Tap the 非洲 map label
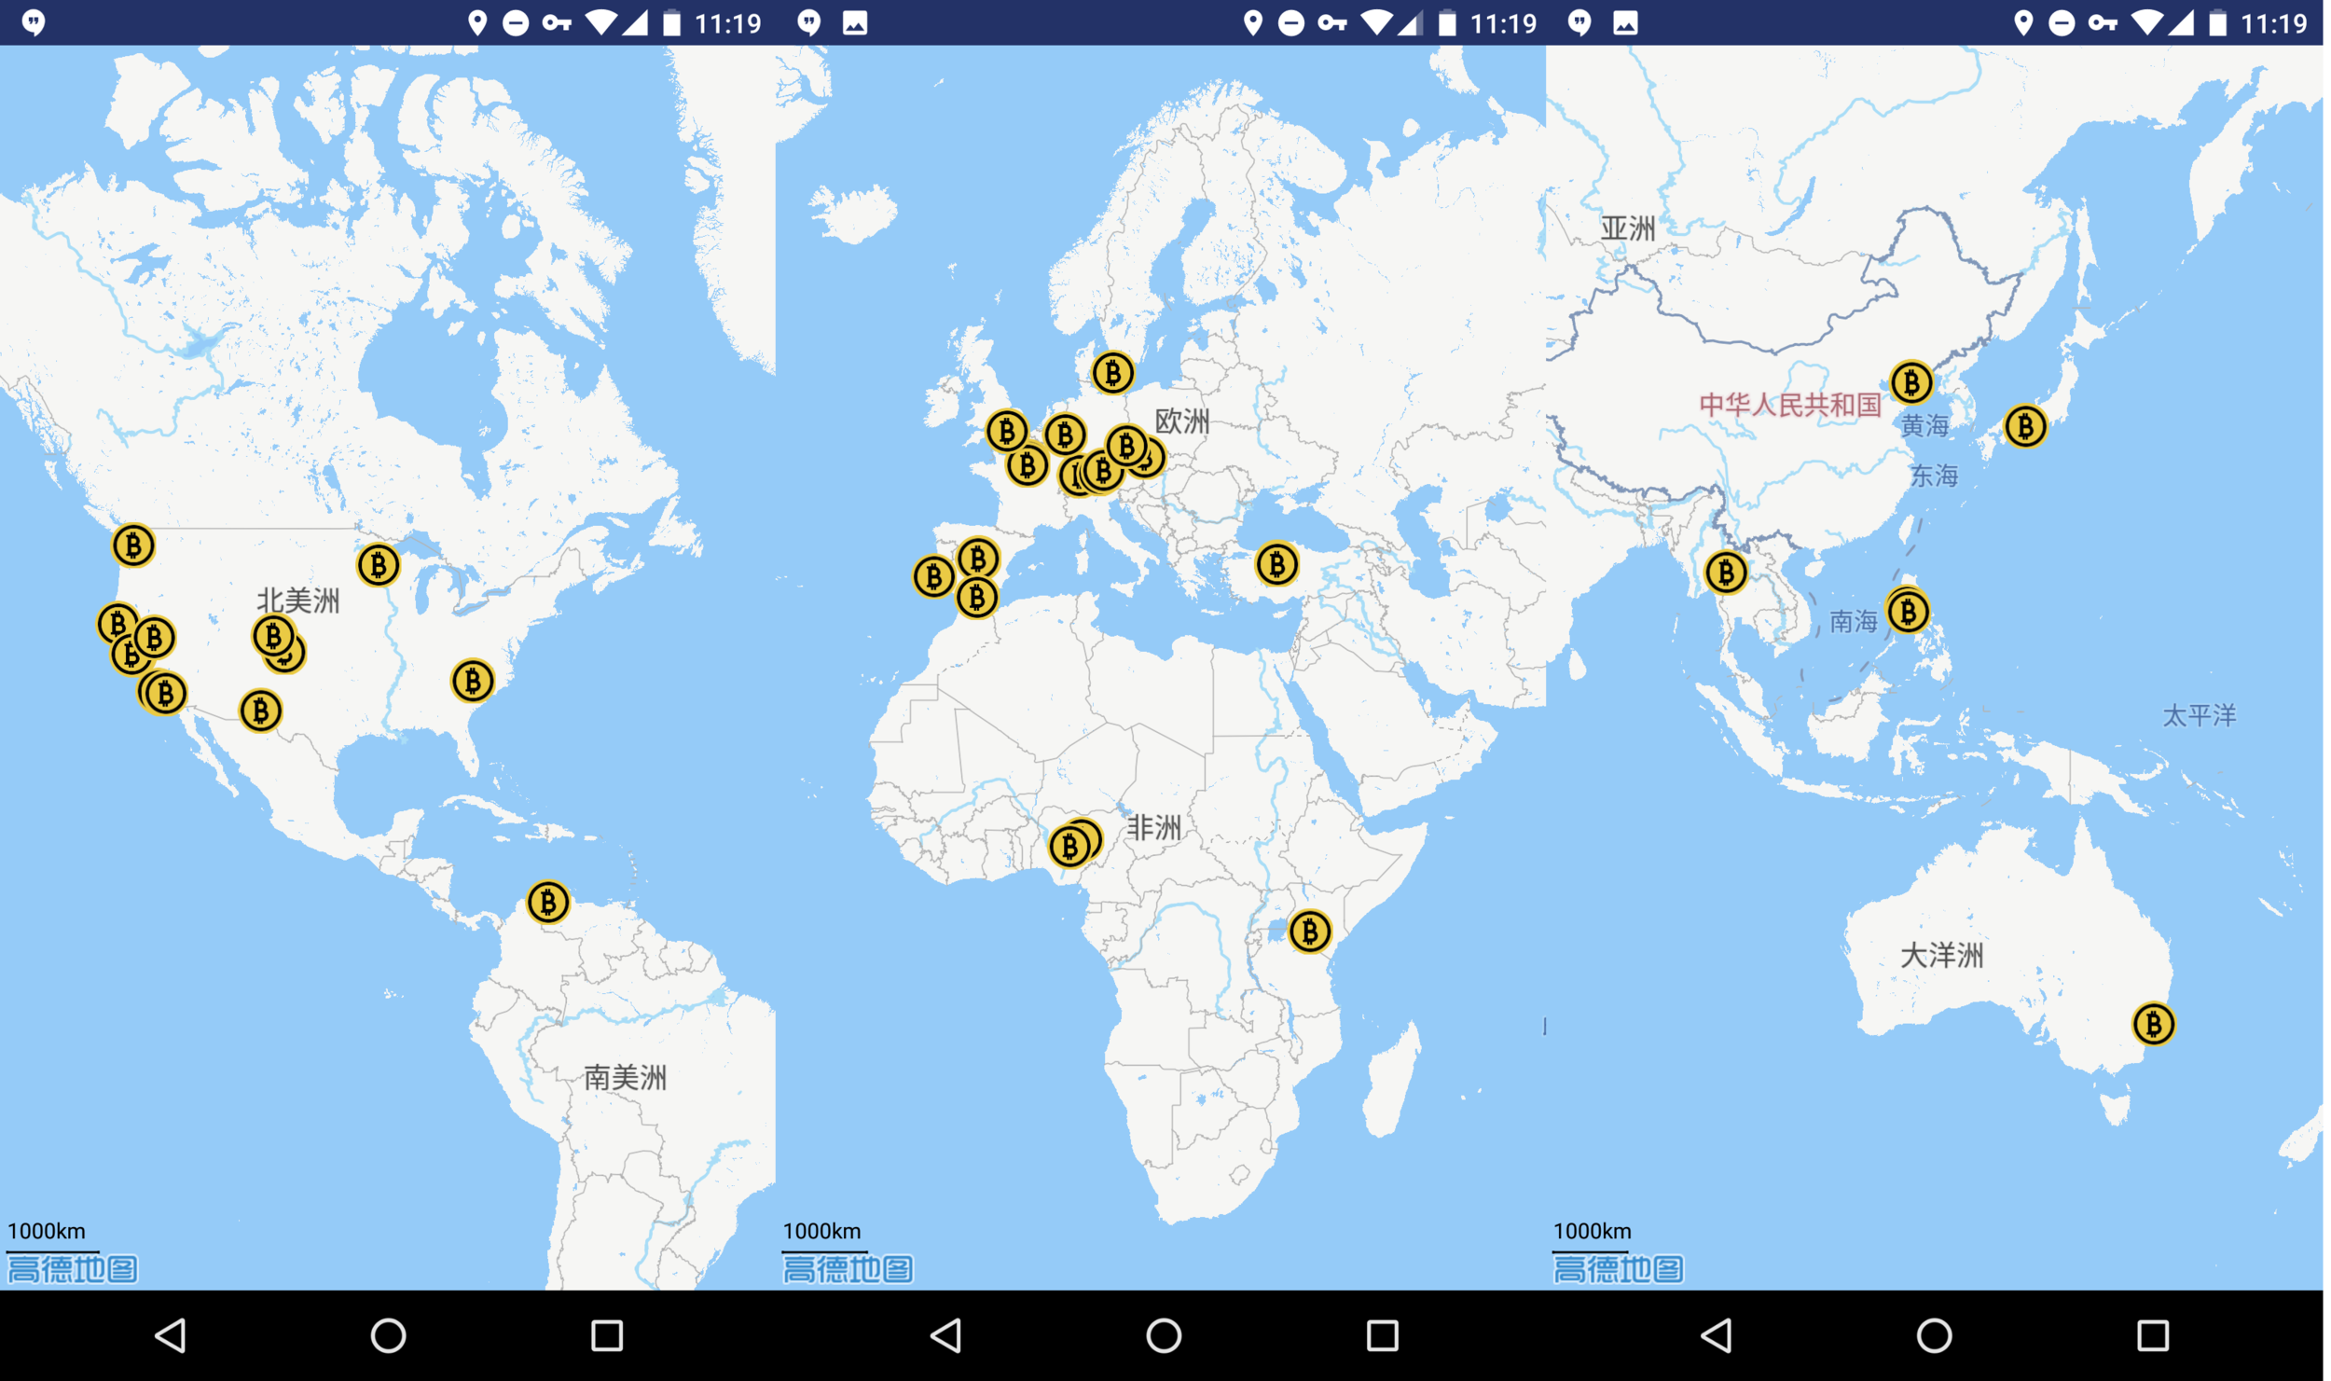This screenshot has height=1381, width=2331. pyautogui.click(x=1154, y=827)
